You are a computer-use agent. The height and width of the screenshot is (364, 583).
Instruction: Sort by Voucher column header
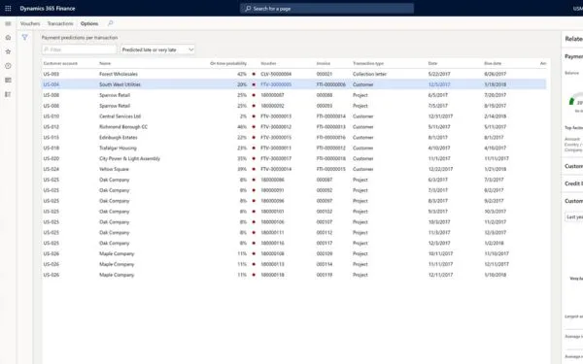coord(268,63)
